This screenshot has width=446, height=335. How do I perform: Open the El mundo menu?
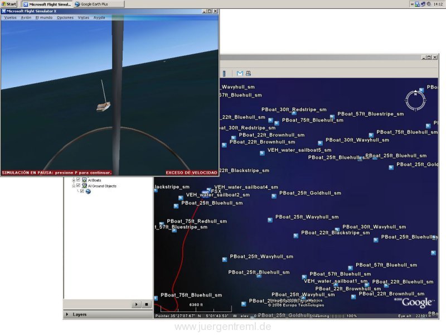point(44,18)
